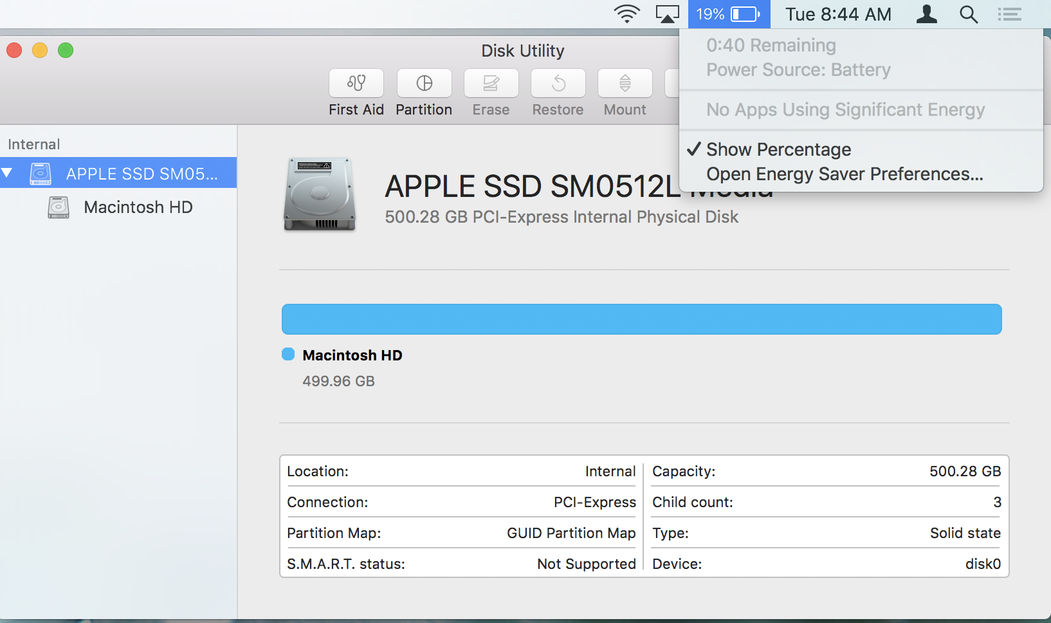The height and width of the screenshot is (623, 1051).
Task: Open Energy Saver Preferences
Action: pos(861,174)
